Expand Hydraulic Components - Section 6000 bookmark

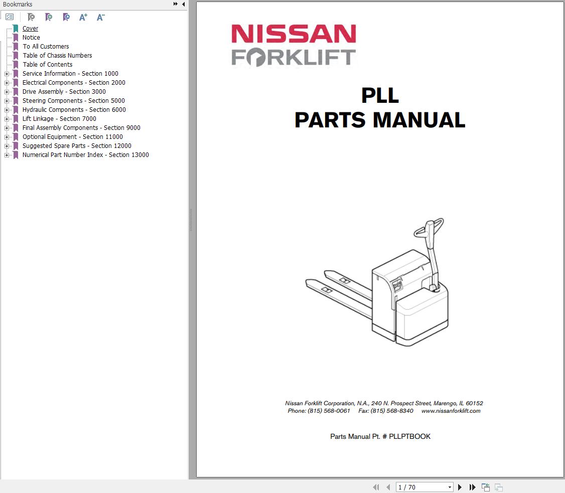tap(7, 110)
